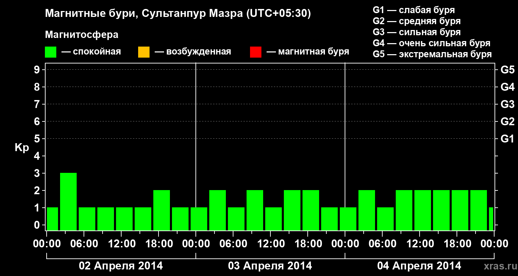The width and height of the screenshot is (518, 276).
Task: Click the bar straddling midnight between 03 and 04 Апреля
Action: 348,219
